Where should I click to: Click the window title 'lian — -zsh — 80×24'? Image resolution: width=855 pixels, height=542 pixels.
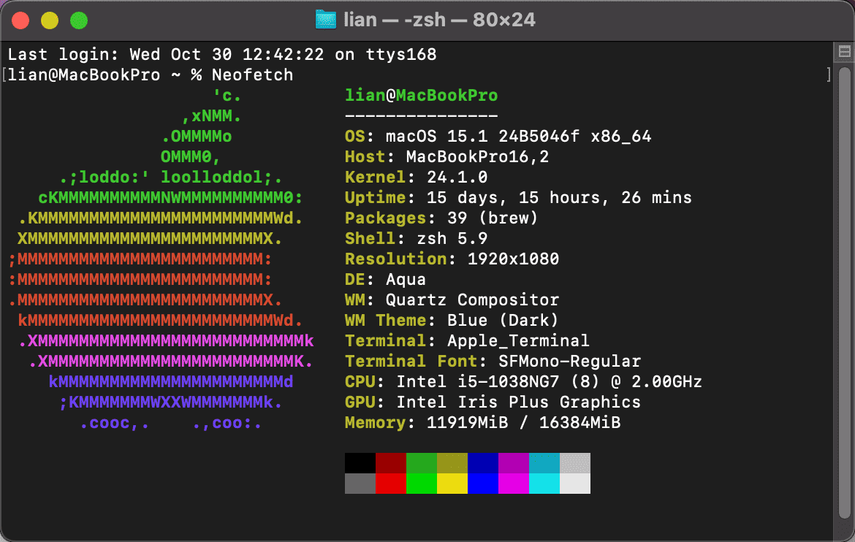click(439, 20)
